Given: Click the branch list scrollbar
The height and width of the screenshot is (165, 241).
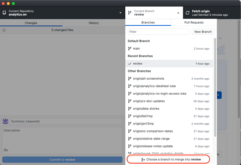Looking at the screenshot, I should pyautogui.click(x=215, y=87).
